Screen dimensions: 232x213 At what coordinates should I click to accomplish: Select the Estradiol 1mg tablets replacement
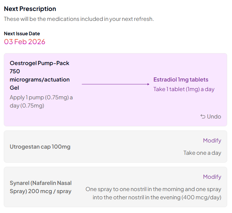tap(181, 79)
